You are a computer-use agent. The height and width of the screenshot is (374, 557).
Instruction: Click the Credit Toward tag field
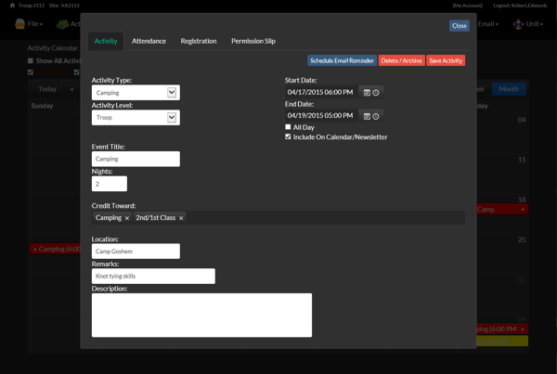(x=278, y=218)
